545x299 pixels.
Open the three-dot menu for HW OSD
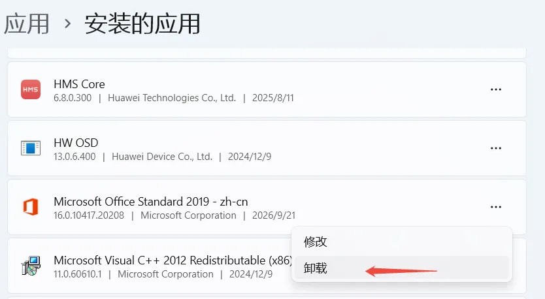tap(495, 148)
